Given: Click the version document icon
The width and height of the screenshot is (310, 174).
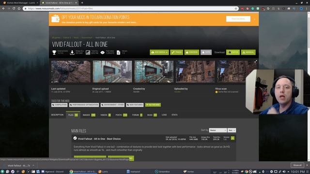Looking at the screenshot, I should coord(118,52).
